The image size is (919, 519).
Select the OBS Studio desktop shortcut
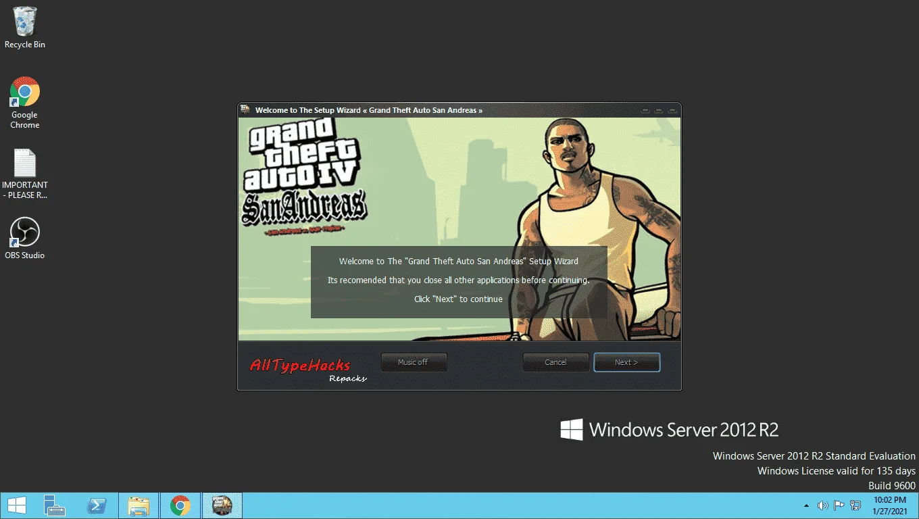[x=25, y=239]
